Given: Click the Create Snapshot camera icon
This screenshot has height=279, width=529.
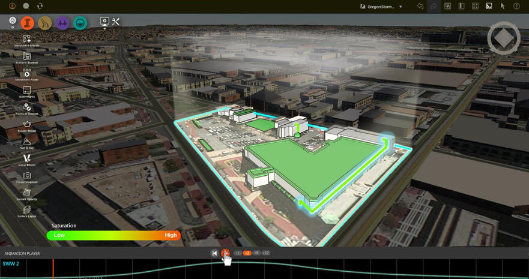Looking at the screenshot, I should click(26, 175).
